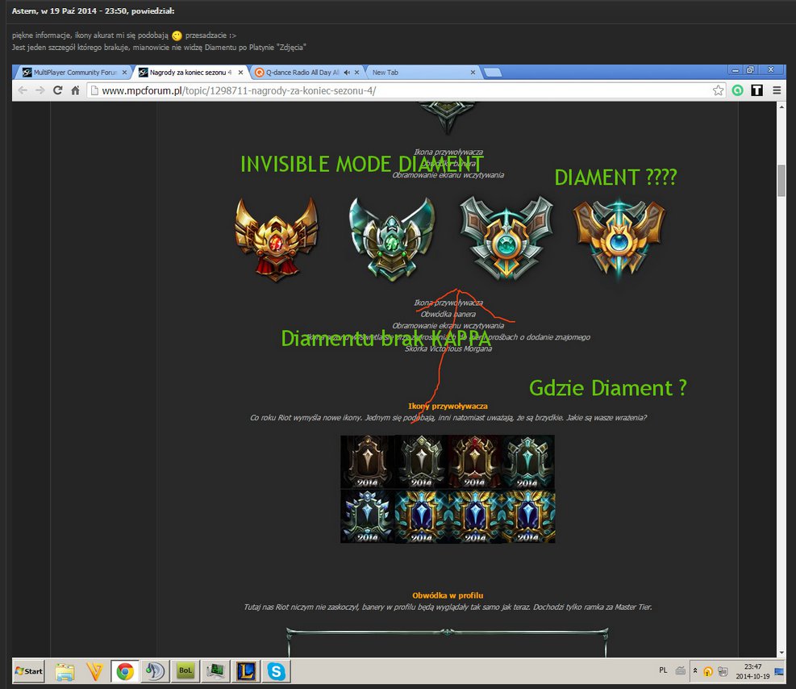Screen dimensions: 796x689
Task: Go back with the browser back arrow
Action: click(x=23, y=90)
